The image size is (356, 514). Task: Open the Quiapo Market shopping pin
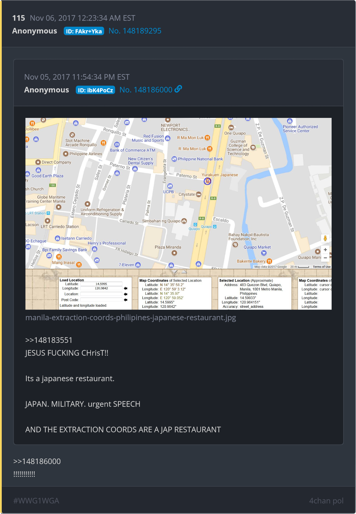pos(264,253)
